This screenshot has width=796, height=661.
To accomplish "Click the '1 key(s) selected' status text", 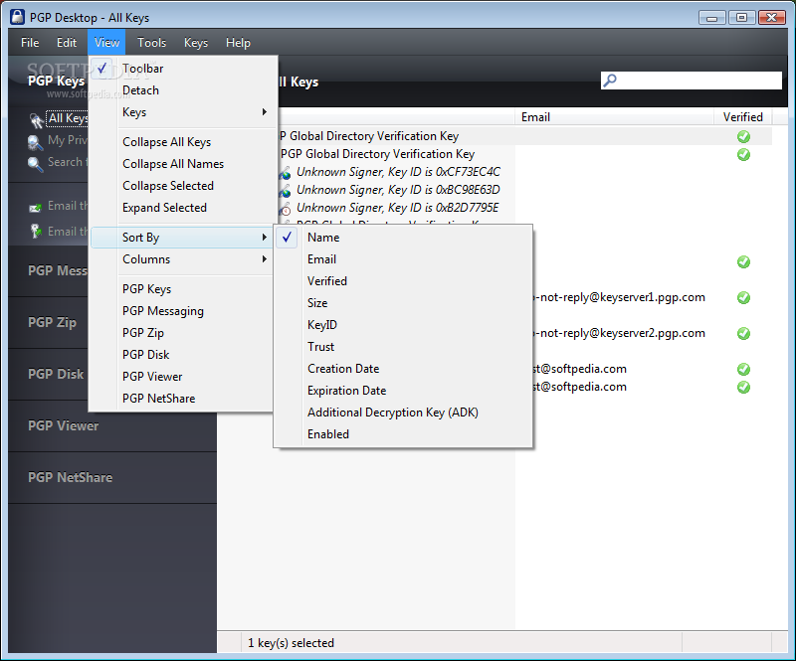I will (x=291, y=643).
